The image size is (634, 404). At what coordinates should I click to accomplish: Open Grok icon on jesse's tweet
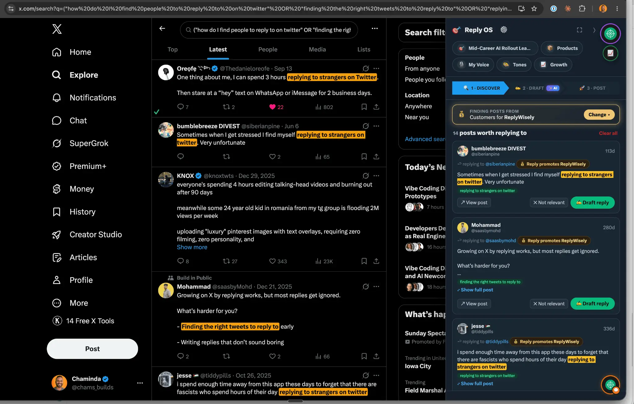[x=366, y=375]
